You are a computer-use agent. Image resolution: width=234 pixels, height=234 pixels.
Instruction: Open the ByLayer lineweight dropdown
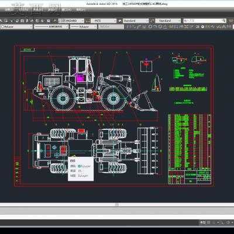[x=84, y=27]
